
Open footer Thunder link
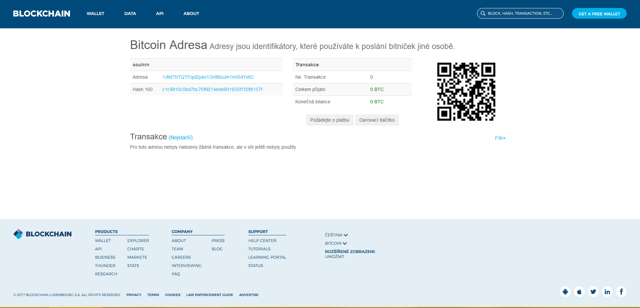pyautogui.click(x=105, y=266)
